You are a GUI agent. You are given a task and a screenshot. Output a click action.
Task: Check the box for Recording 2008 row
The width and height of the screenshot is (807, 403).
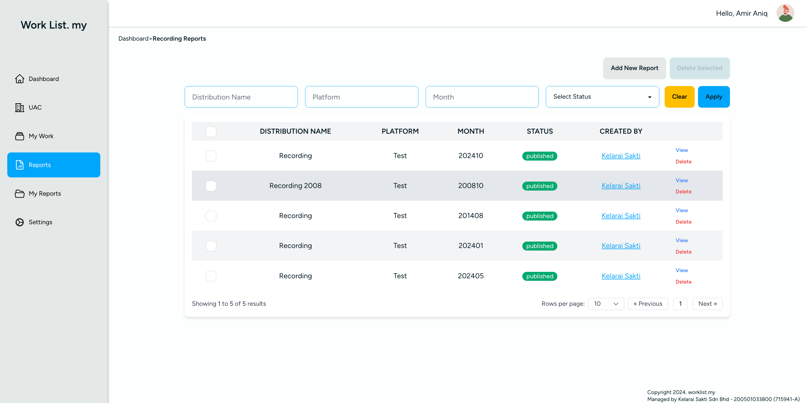point(211,186)
